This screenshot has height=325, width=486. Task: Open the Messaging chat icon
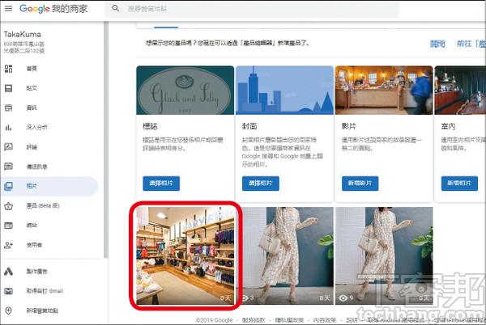pos(8,167)
